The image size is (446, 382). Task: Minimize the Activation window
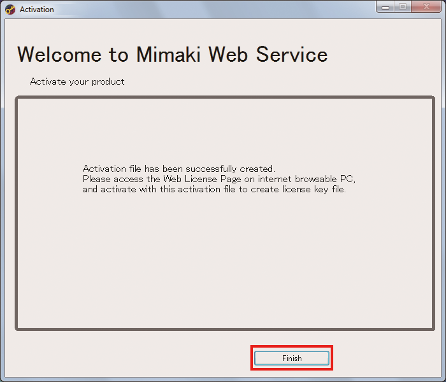[385, 7]
